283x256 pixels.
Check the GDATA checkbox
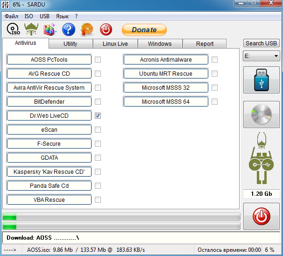click(x=98, y=158)
